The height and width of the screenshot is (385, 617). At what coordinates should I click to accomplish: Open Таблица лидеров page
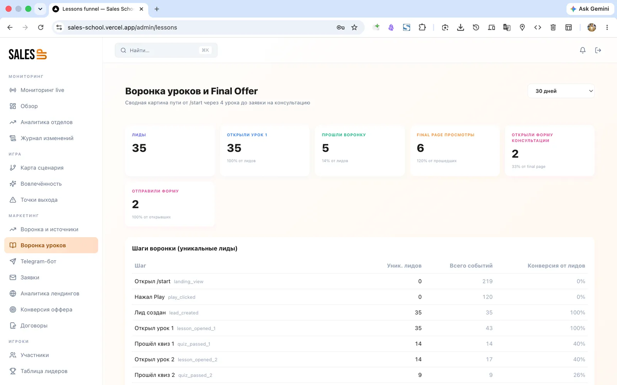[x=51, y=371]
